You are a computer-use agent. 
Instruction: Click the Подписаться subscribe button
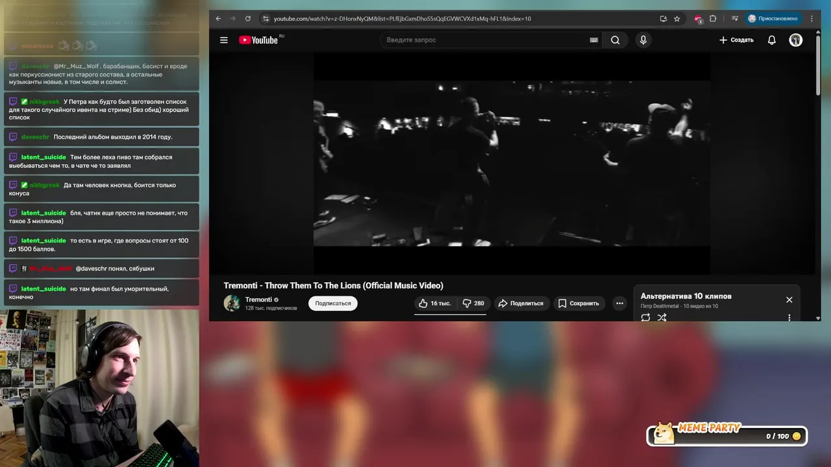(333, 303)
